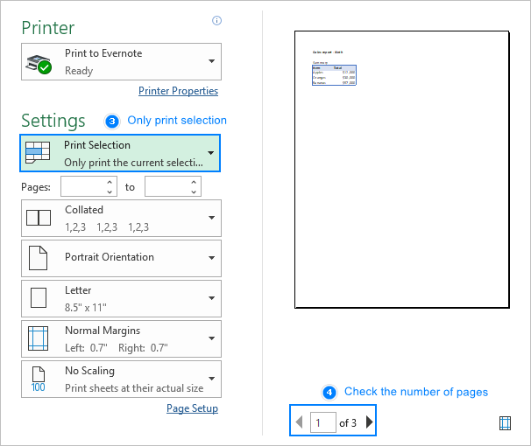This screenshot has width=531, height=446.
Task: Go to the next preview page
Action: tap(369, 422)
